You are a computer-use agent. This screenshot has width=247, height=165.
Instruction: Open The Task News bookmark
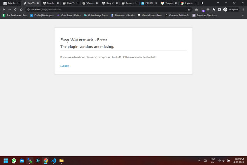pos(15,15)
